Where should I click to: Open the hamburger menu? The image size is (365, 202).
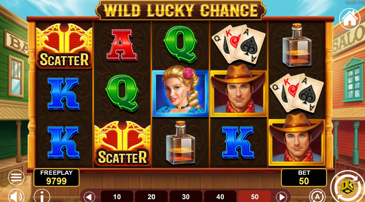coord(16,177)
